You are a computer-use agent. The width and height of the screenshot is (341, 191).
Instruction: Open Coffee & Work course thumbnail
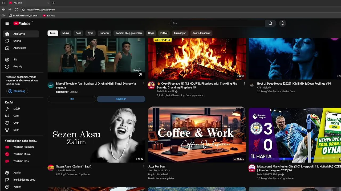(x=197, y=135)
